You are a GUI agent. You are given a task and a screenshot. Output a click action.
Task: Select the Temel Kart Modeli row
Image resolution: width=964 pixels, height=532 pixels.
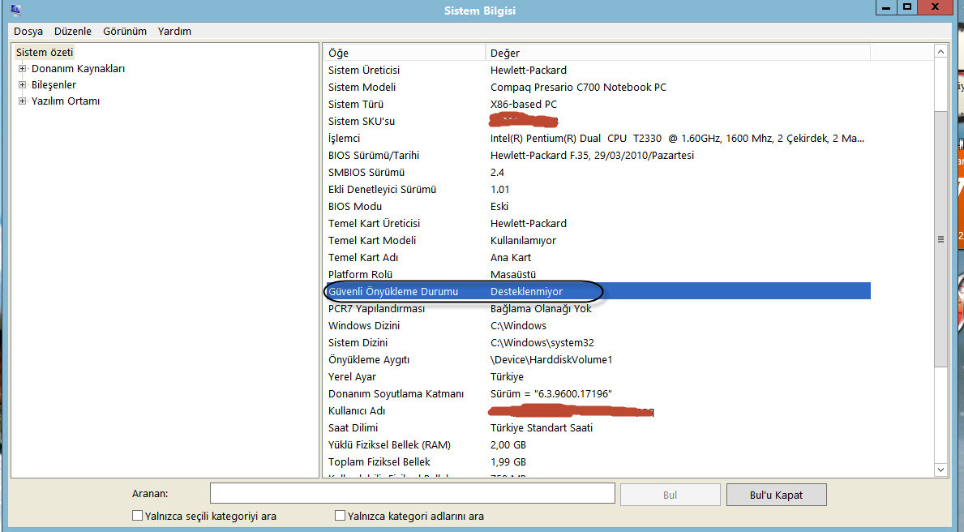[597, 241]
